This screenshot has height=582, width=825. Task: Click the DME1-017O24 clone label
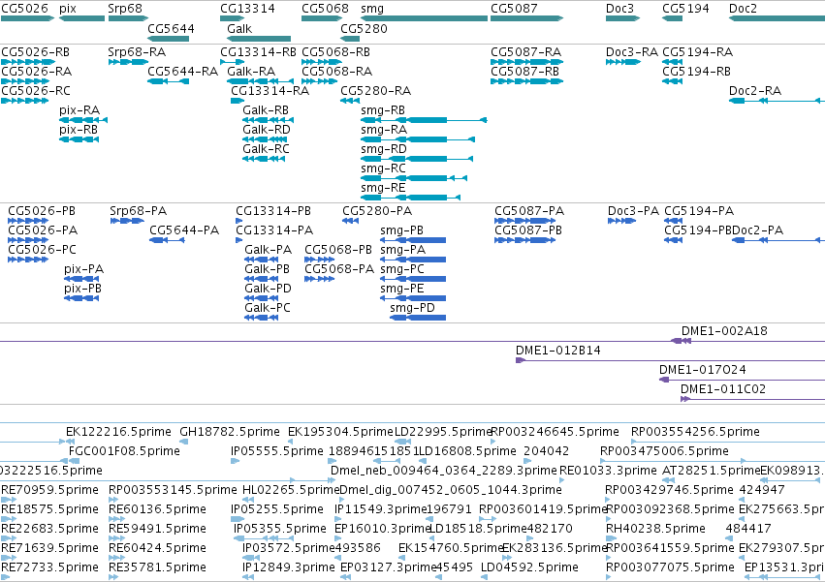tap(703, 370)
